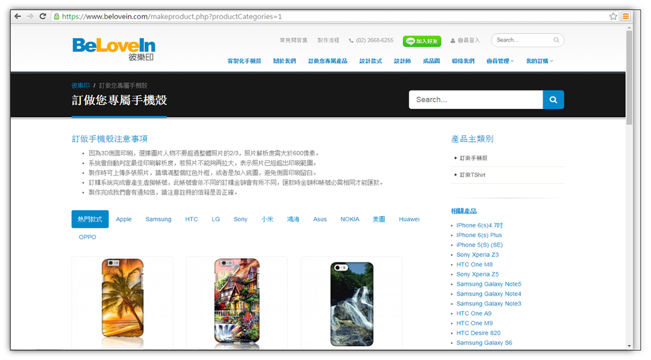The image size is (651, 360).
Task: Select the HTC brand tab
Action: (x=192, y=219)
